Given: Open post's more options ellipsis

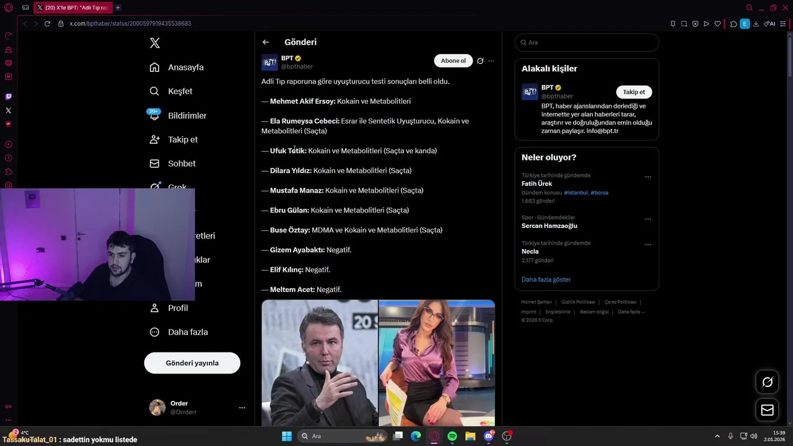Looking at the screenshot, I should (491, 61).
